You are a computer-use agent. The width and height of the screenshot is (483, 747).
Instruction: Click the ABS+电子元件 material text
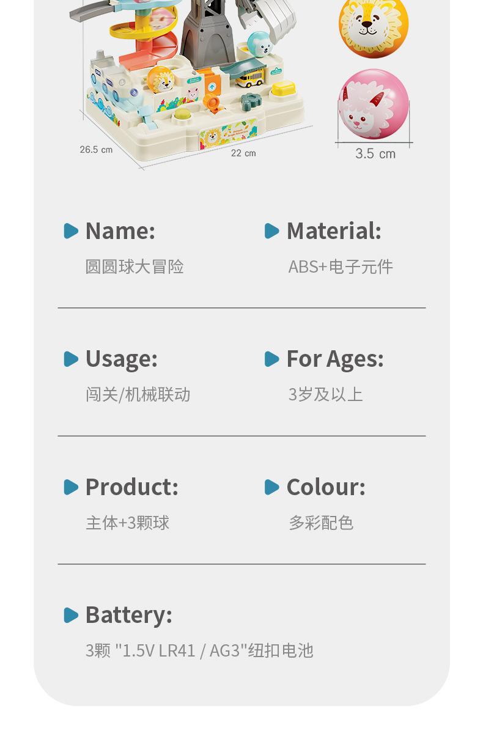(x=341, y=267)
